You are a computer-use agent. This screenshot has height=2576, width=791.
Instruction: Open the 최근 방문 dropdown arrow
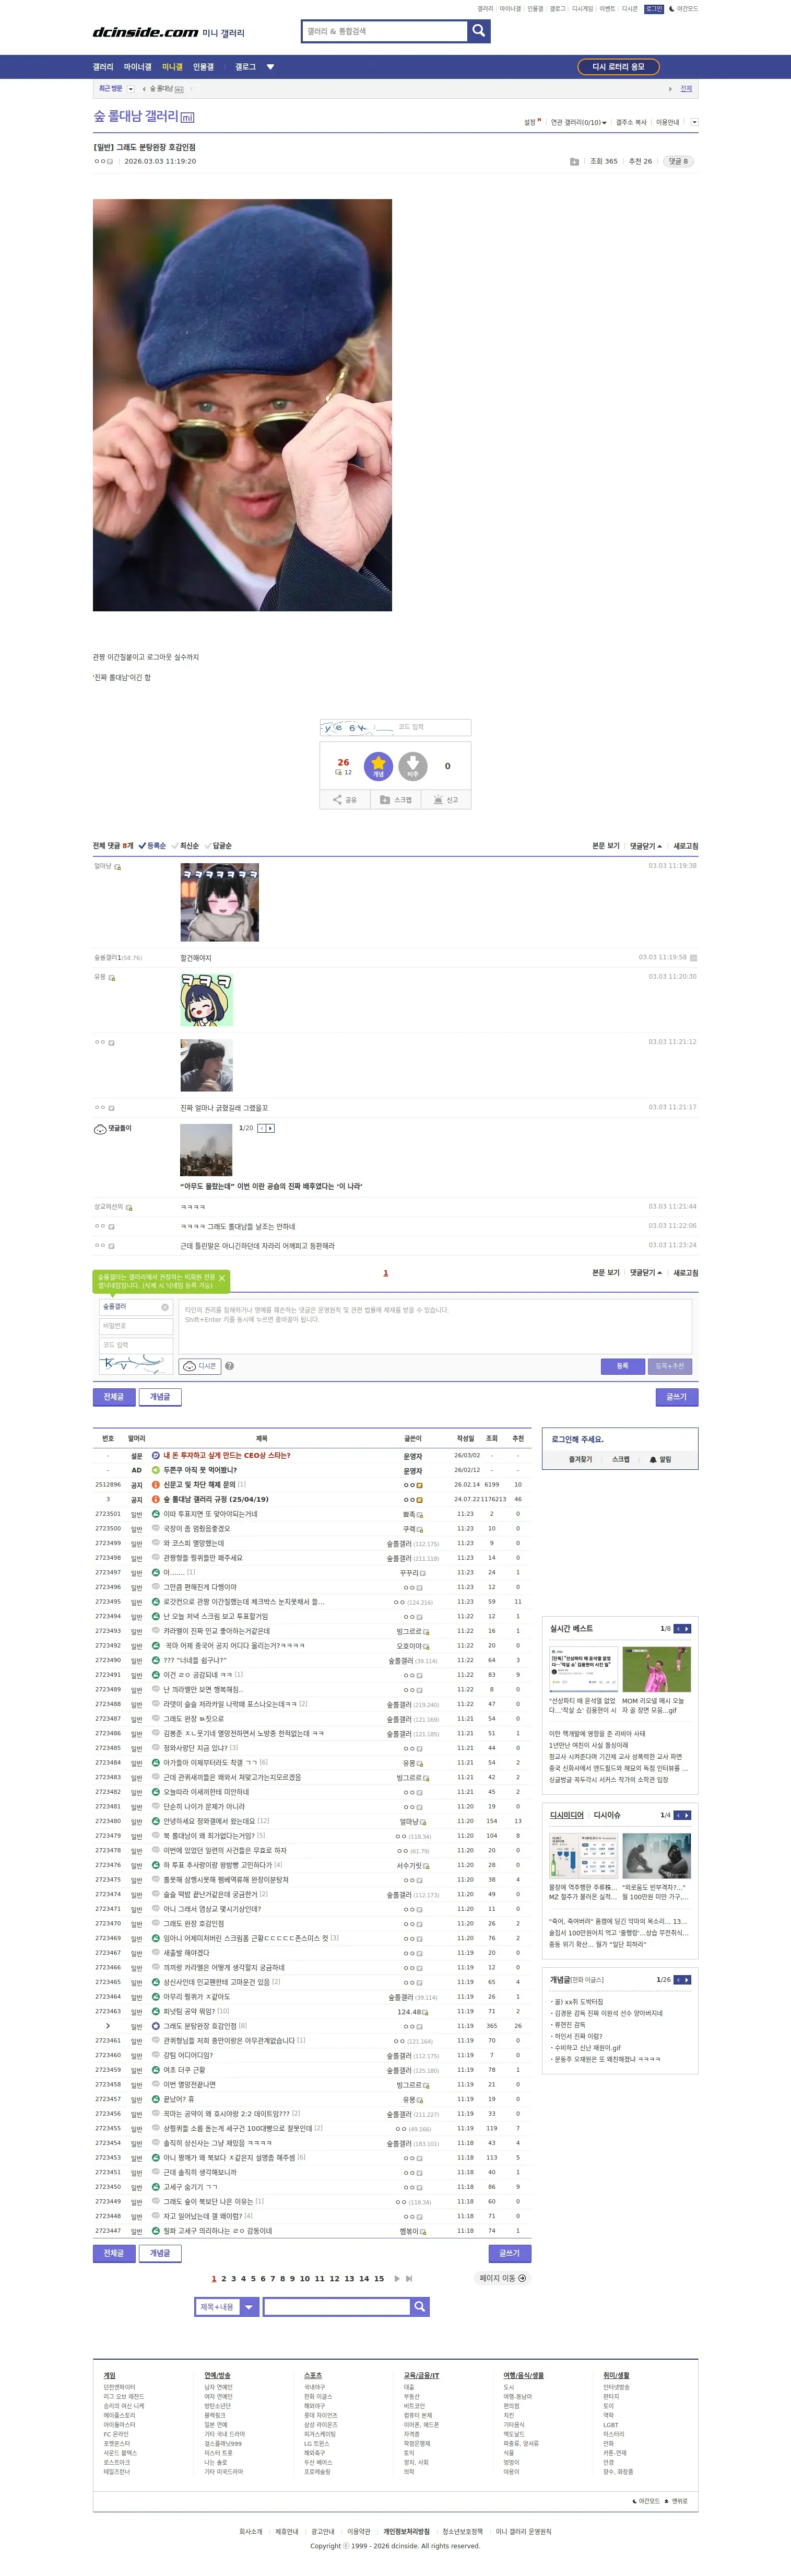click(x=131, y=89)
